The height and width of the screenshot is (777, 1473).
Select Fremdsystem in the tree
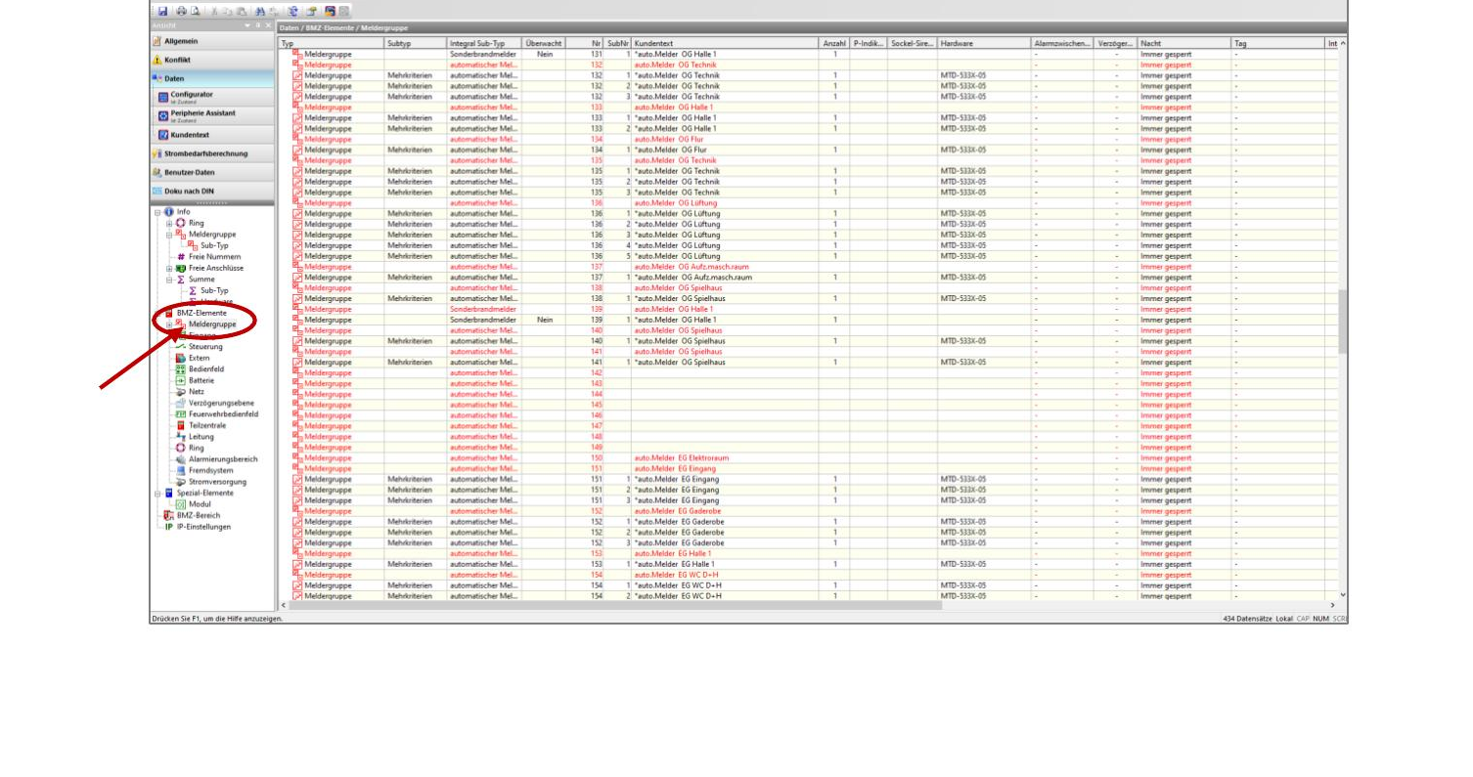[202, 470]
